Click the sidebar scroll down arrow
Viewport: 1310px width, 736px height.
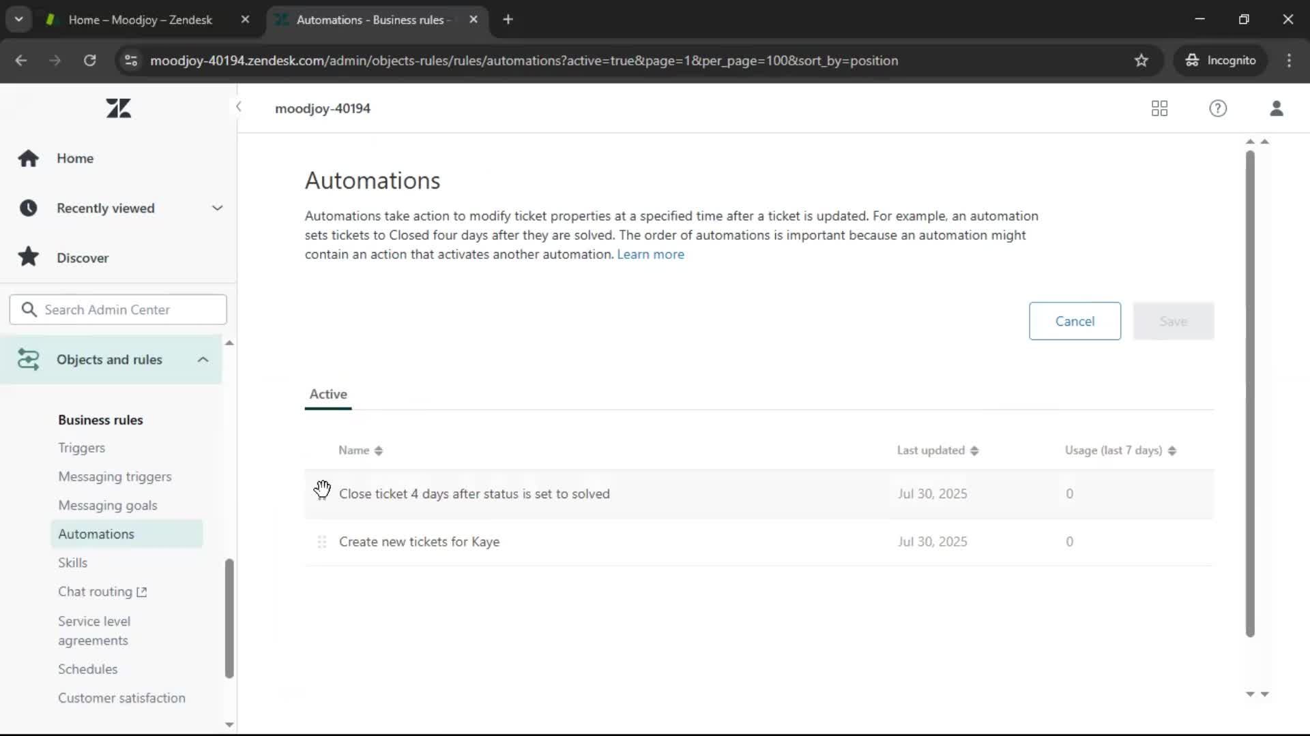[229, 725]
